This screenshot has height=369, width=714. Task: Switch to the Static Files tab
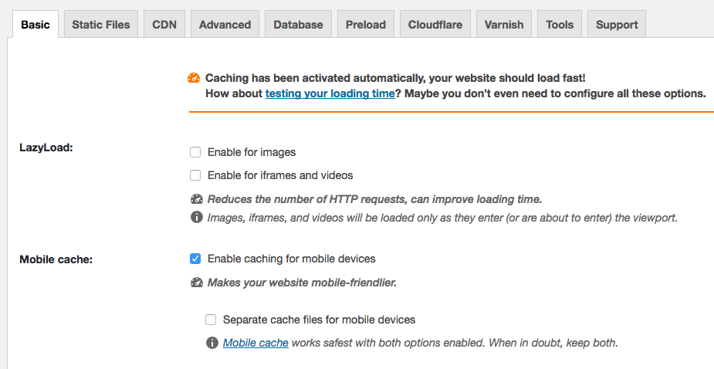click(102, 25)
